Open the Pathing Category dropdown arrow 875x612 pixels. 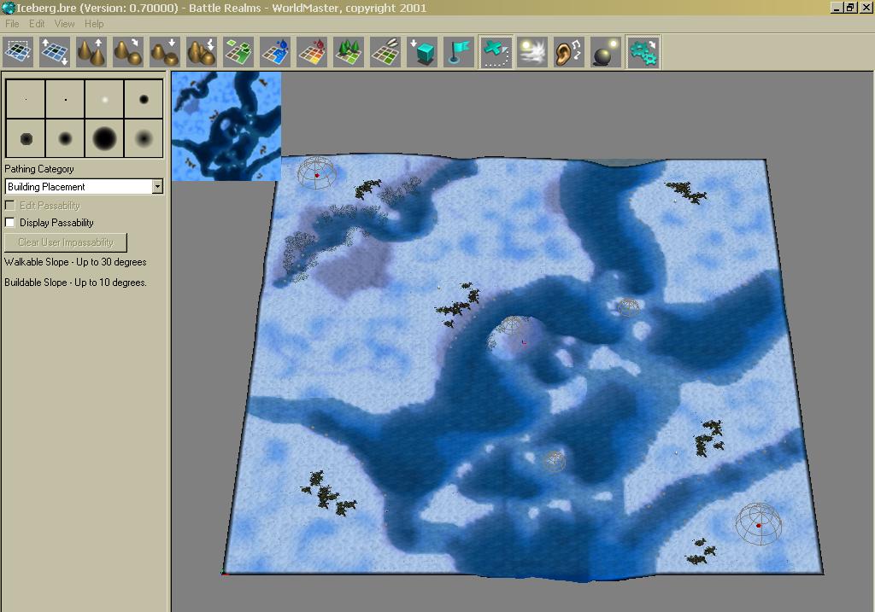pos(157,186)
